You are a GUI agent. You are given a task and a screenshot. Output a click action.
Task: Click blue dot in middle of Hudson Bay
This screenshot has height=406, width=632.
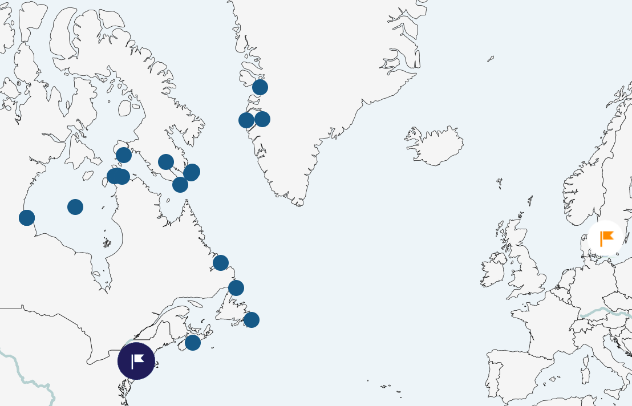click(x=75, y=207)
